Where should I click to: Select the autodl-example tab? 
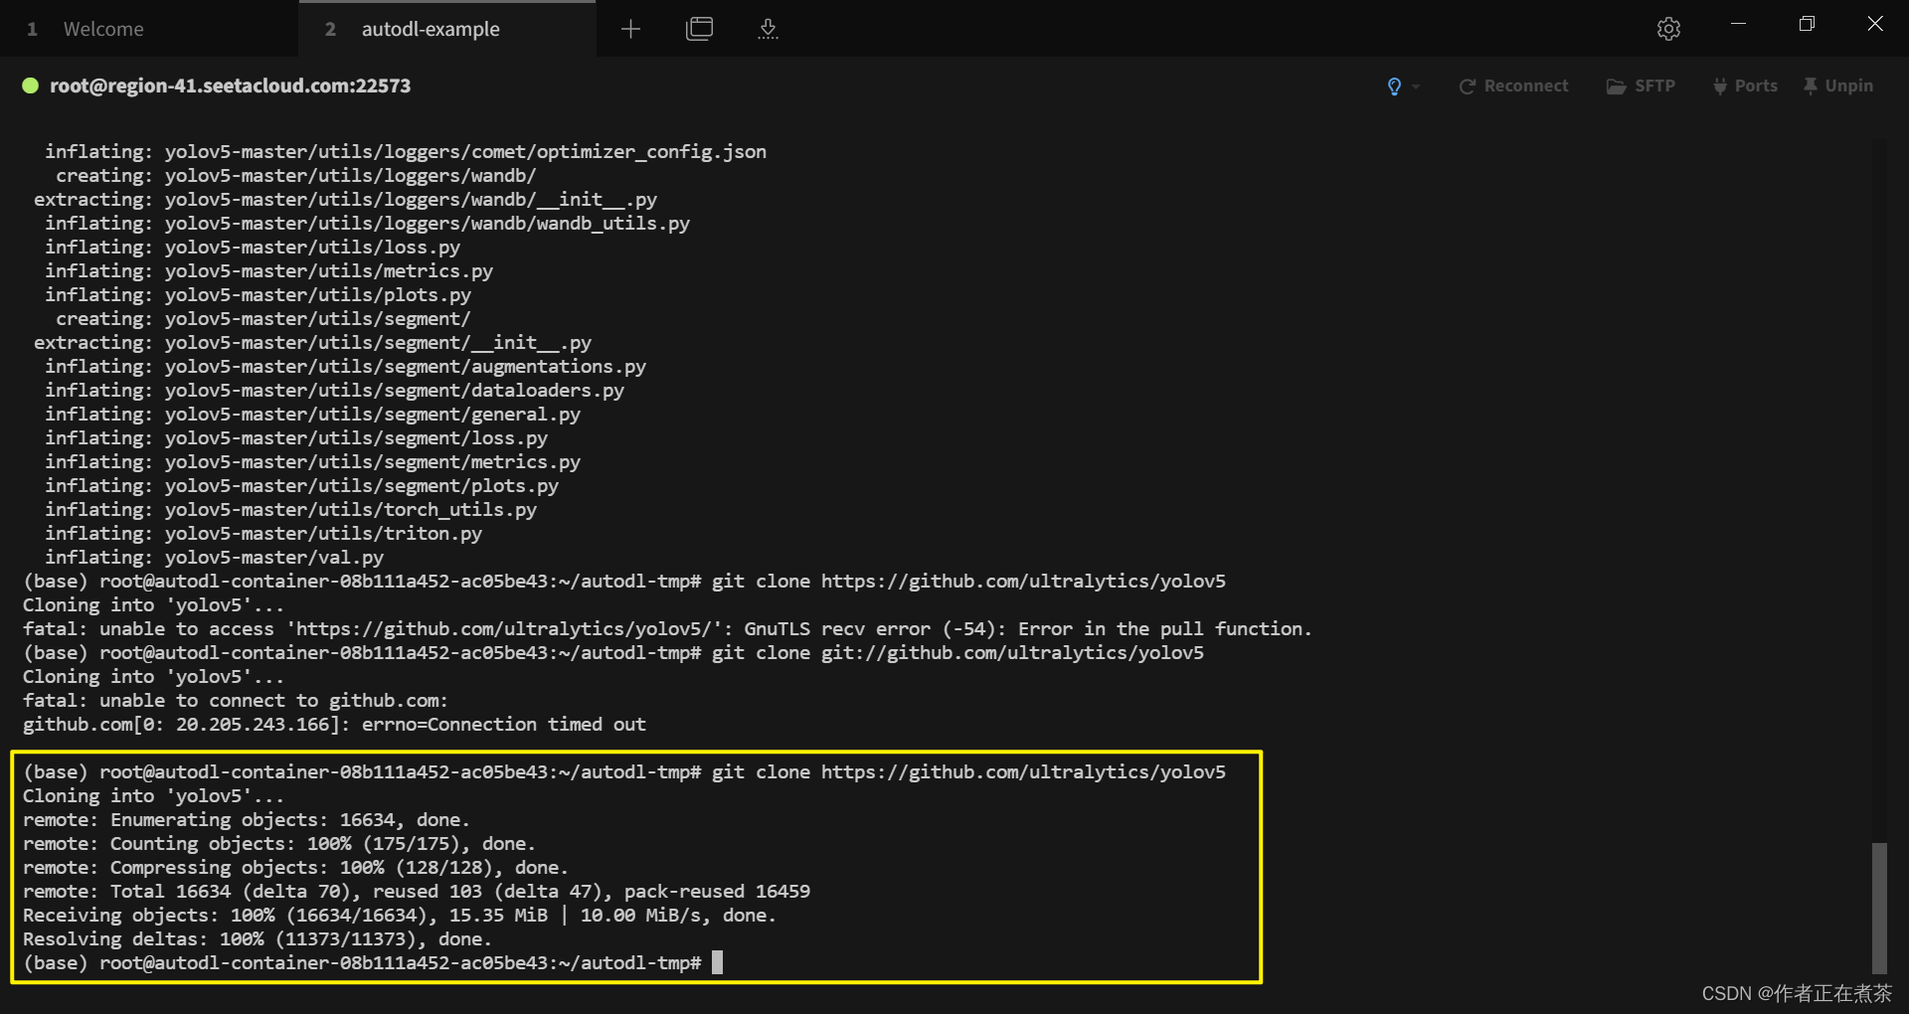coord(447,29)
